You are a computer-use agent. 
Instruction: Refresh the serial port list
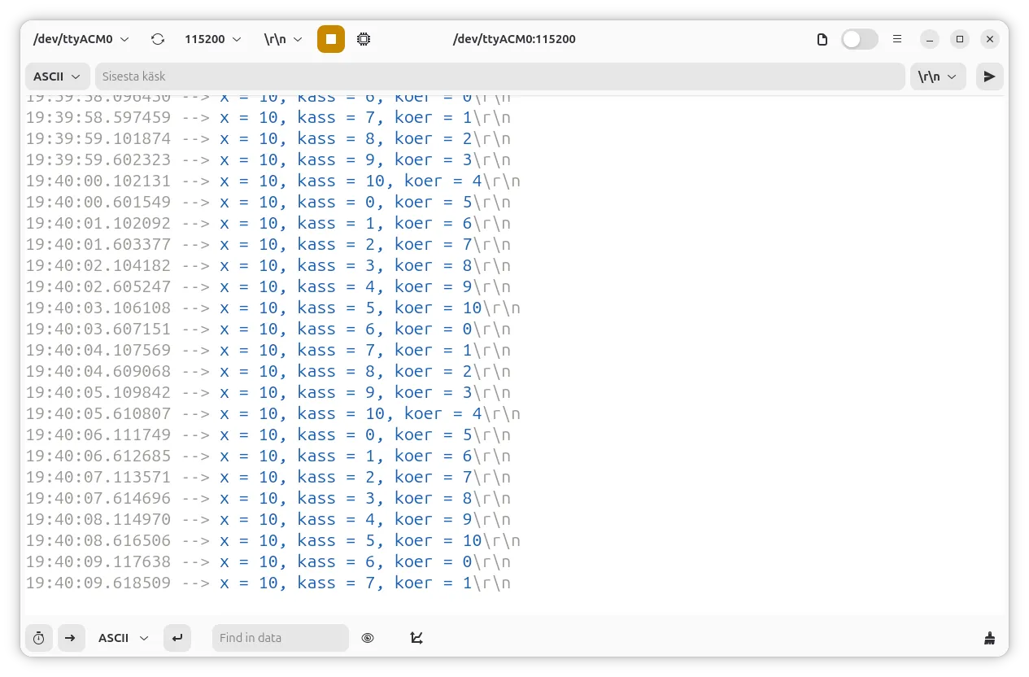coord(158,39)
